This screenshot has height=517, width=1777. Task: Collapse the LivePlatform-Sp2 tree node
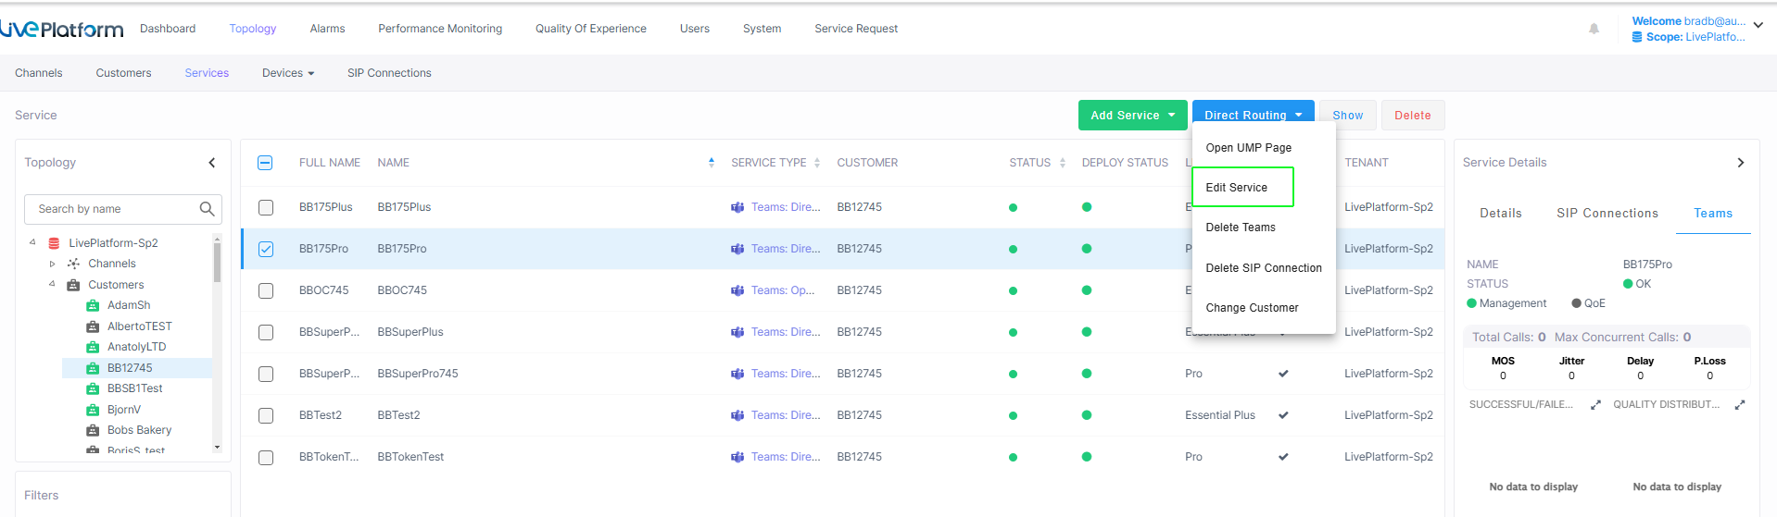32,242
